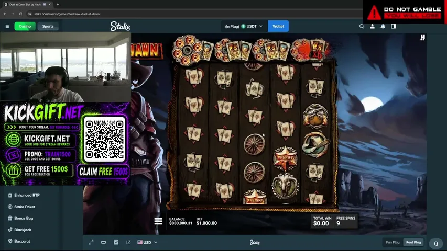
Task: Reload the browser page
Action: tap(20, 14)
